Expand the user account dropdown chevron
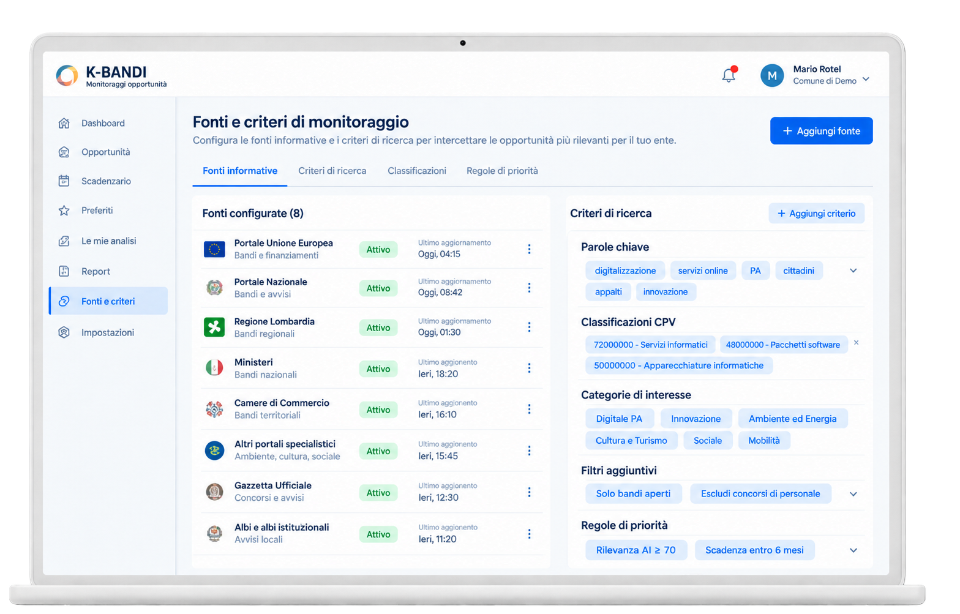 866,80
